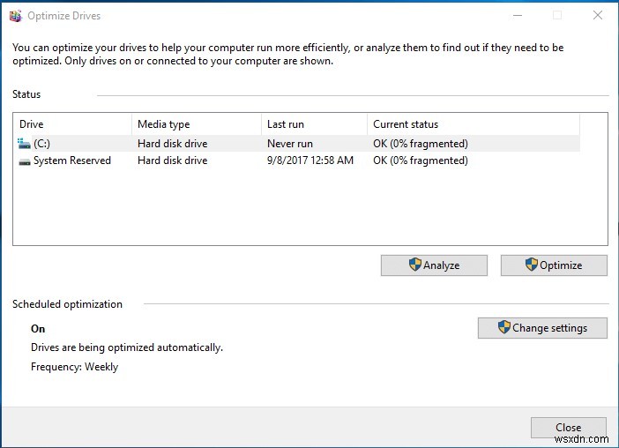This screenshot has width=619, height=448.
Task: Select the System Reserved drive icon
Action: pyautogui.click(x=25, y=161)
